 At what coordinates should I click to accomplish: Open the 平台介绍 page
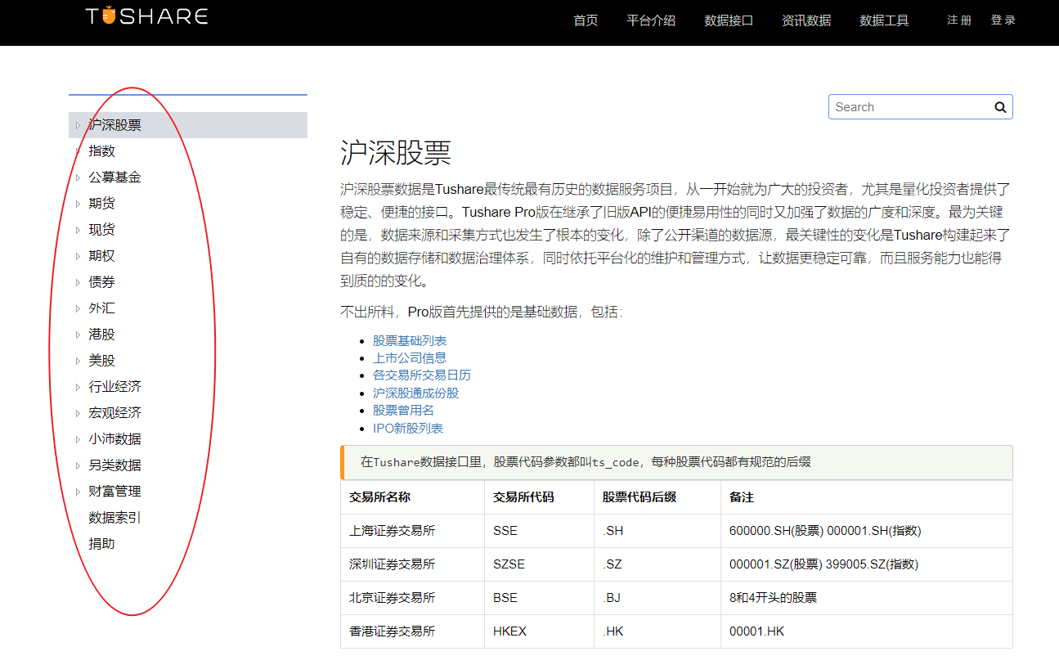click(651, 20)
